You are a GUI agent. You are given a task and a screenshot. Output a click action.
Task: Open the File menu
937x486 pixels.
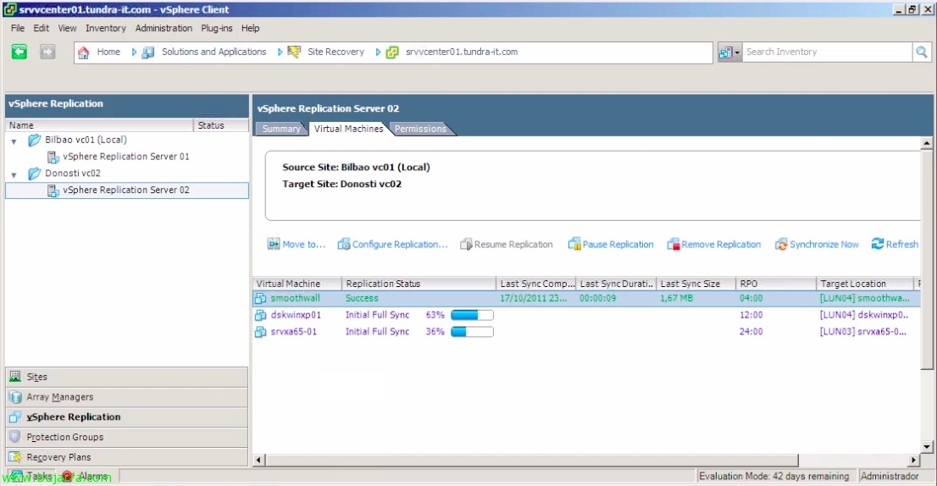point(17,28)
